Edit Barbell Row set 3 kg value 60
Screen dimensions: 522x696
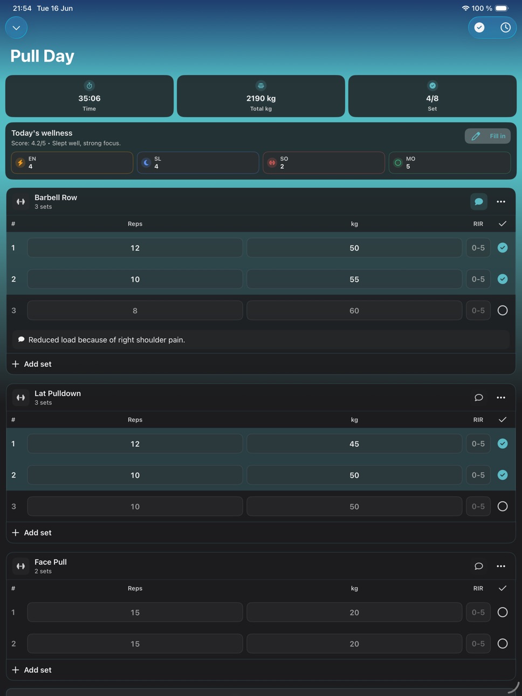click(x=354, y=310)
